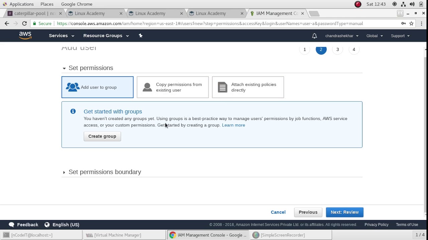Screen dimensions: 428x240
Task: Click Next: Review
Action: [345, 212]
